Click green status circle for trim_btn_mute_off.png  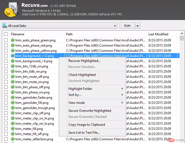pos(13,76)
